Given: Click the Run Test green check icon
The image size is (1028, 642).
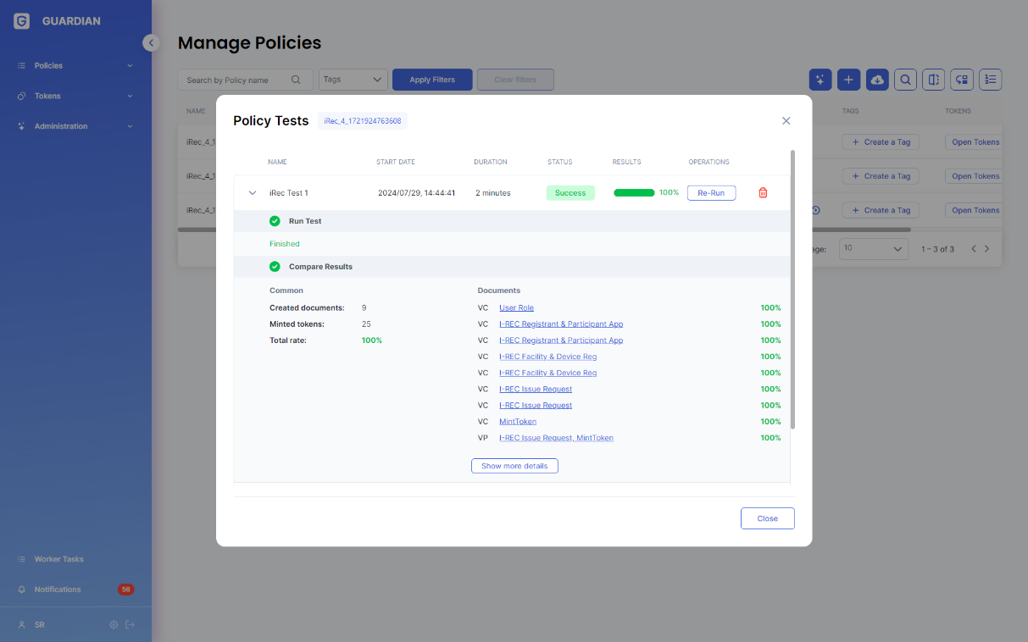Looking at the screenshot, I should coord(275,221).
